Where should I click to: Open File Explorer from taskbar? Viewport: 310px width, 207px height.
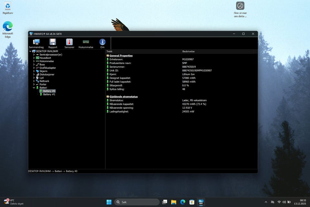click(x=173, y=202)
